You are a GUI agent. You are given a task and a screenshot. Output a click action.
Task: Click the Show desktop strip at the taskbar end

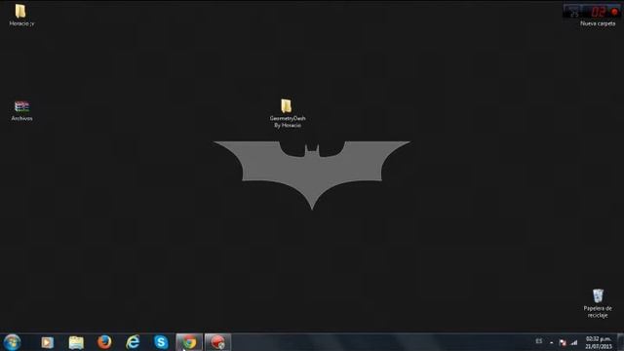coord(620,342)
